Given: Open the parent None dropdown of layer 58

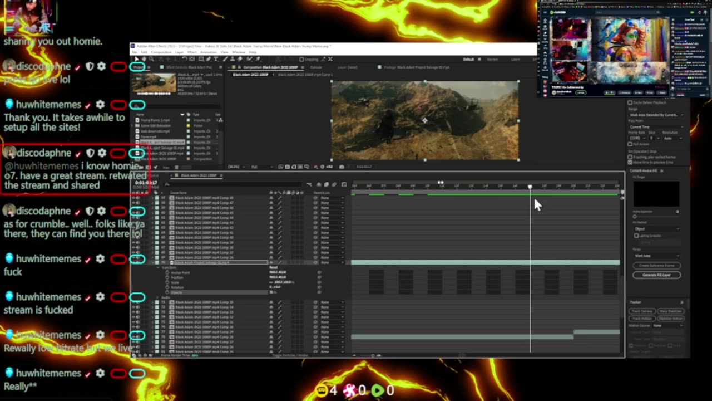Looking at the screenshot, I should (332, 203).
